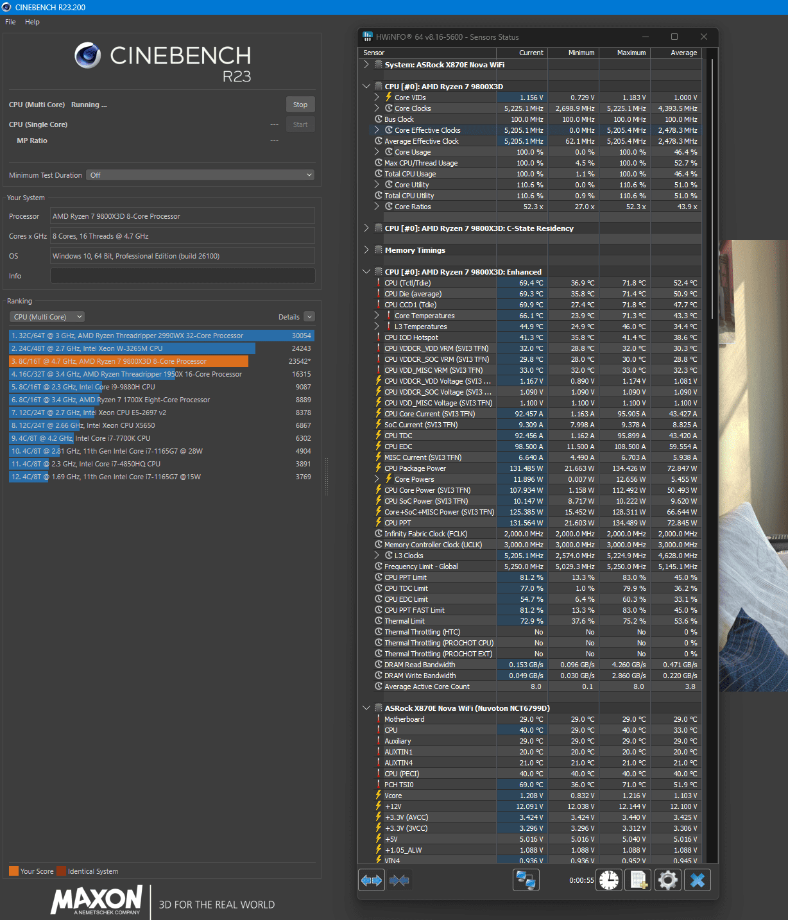This screenshot has height=920, width=788.
Task: Click the Cinebench logo sphere icon
Action: (x=88, y=56)
